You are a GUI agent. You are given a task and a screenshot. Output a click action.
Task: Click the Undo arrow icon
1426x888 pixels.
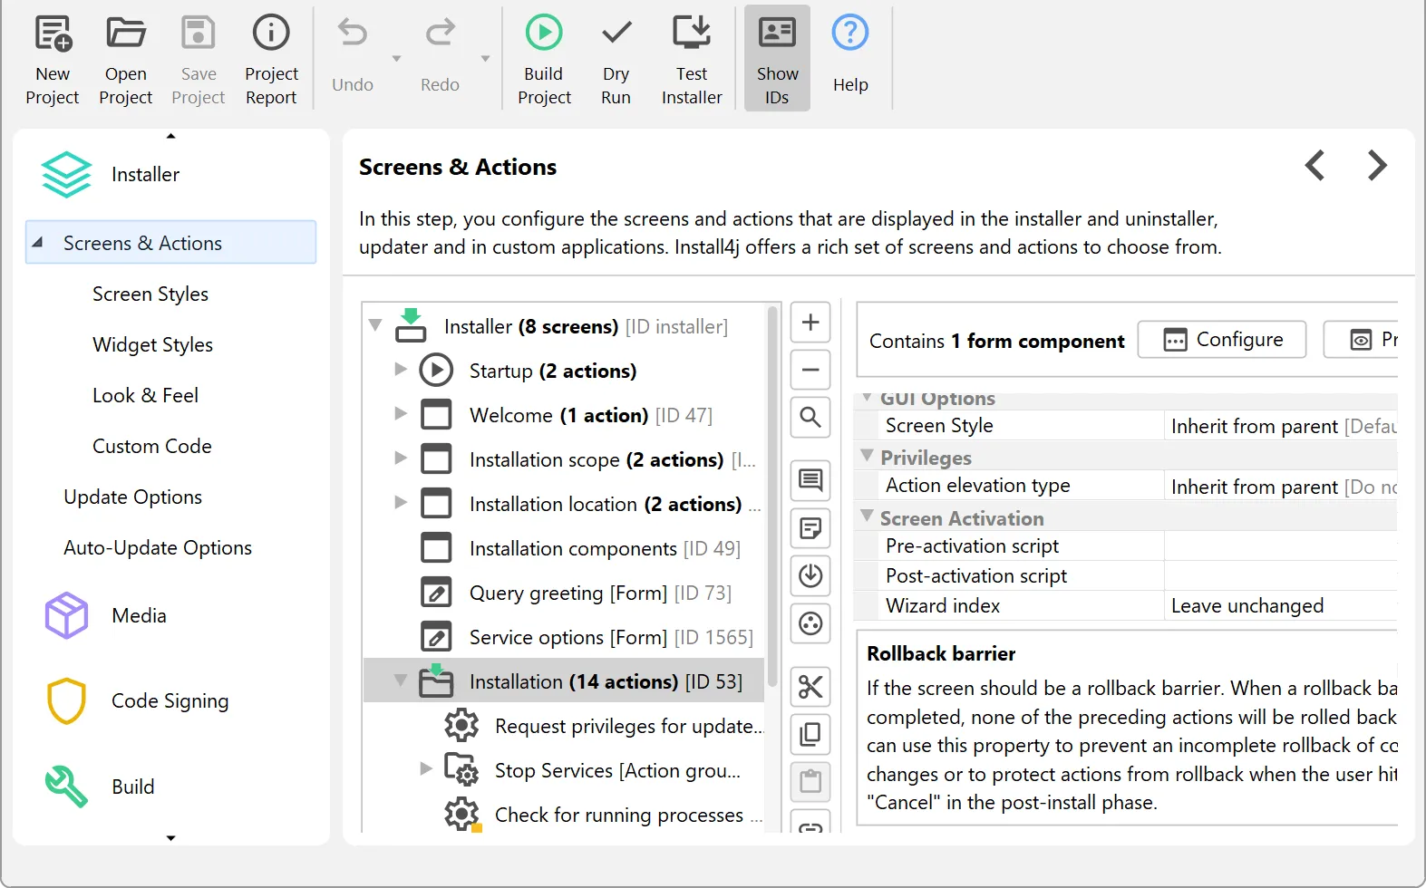(353, 34)
